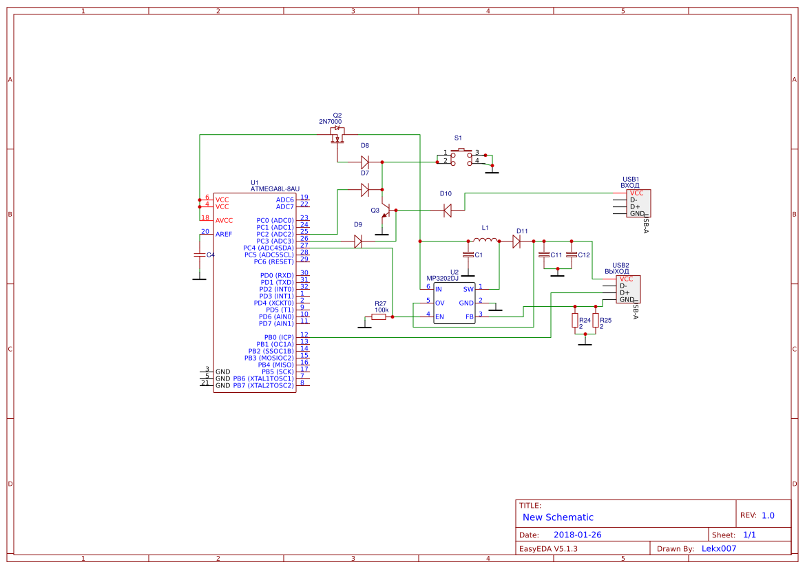Viewport: 805px width, 569px height.
Task: Click the ATMEGA8L-8AU part label
Action: 275,189
